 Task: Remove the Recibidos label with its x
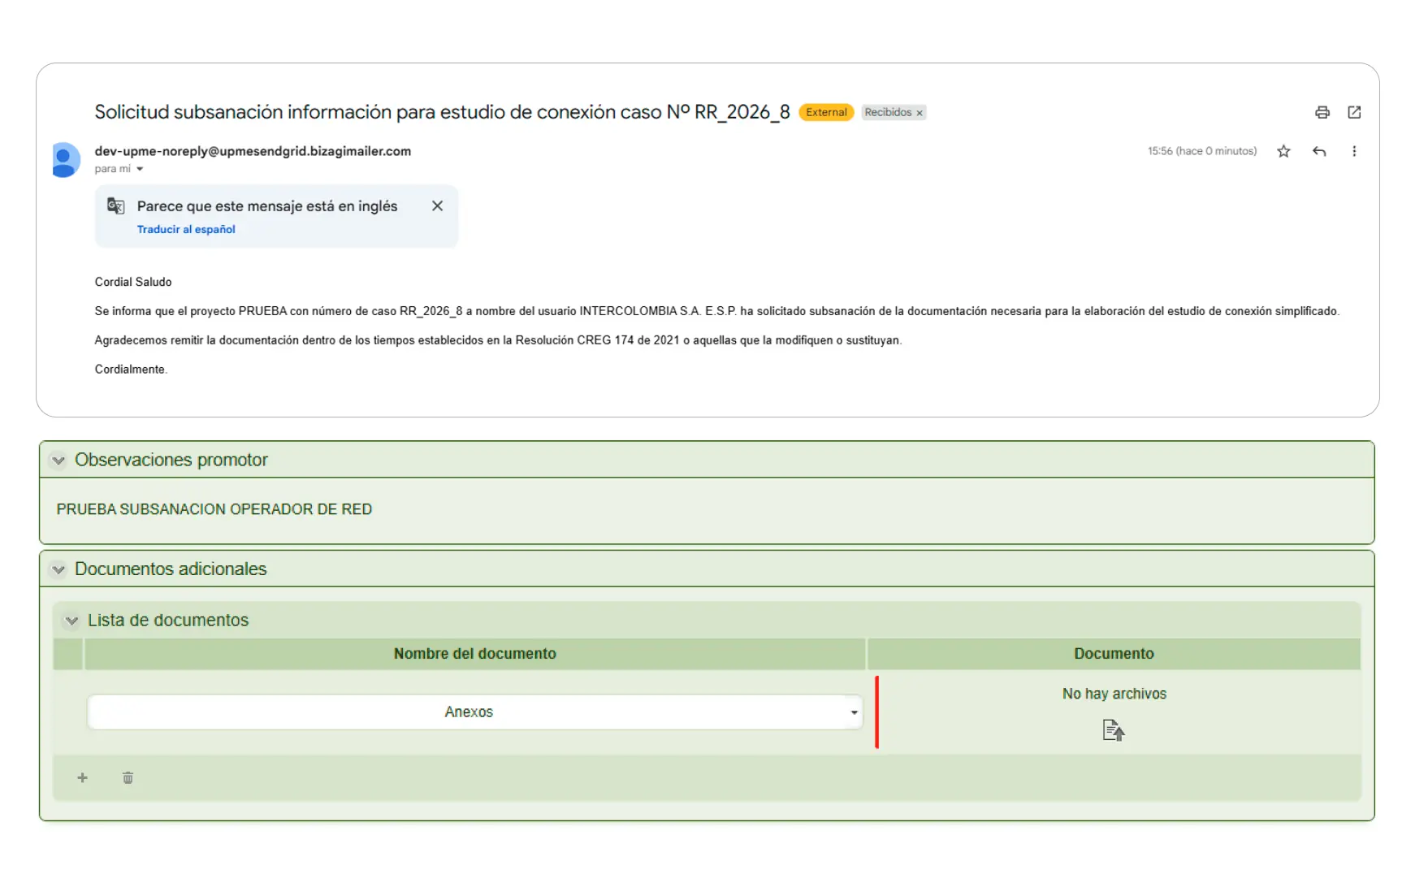coord(920,114)
